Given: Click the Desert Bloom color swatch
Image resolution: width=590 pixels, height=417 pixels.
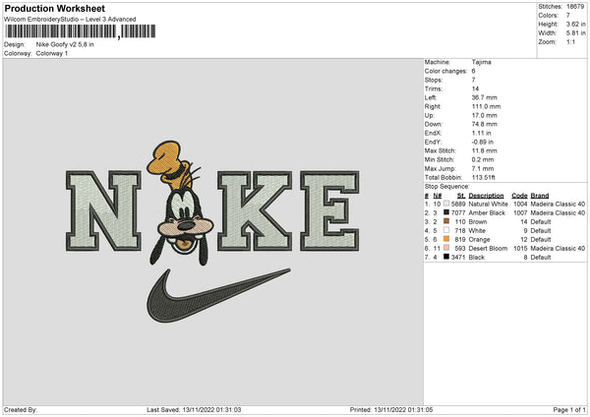Looking at the screenshot, I should tap(446, 248).
